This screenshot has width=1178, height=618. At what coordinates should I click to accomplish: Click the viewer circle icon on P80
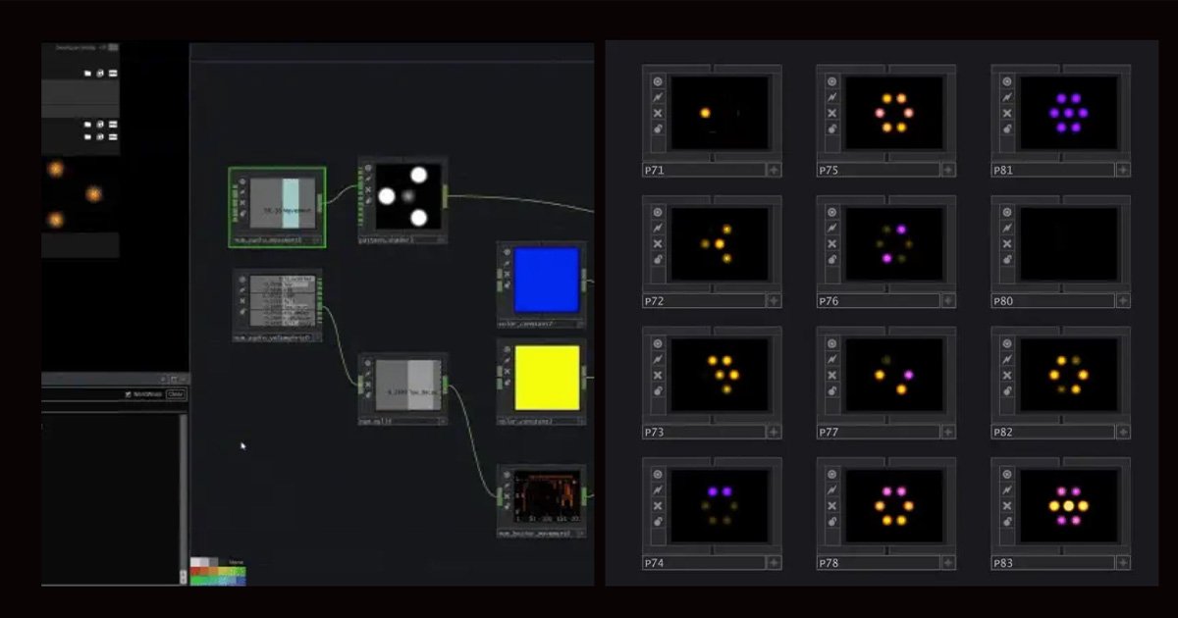(x=1007, y=212)
